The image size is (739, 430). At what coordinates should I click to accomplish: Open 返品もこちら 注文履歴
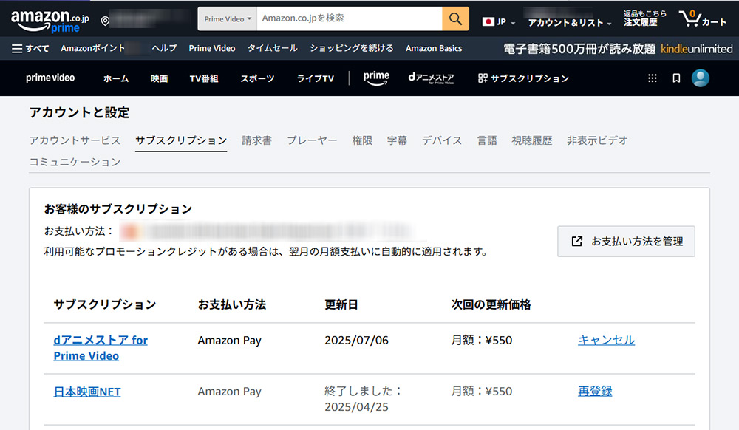pos(644,18)
